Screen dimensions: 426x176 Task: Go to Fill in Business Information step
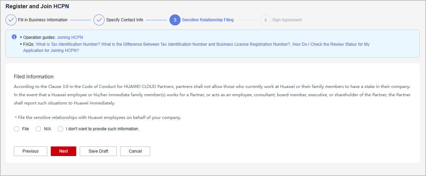pos(43,20)
